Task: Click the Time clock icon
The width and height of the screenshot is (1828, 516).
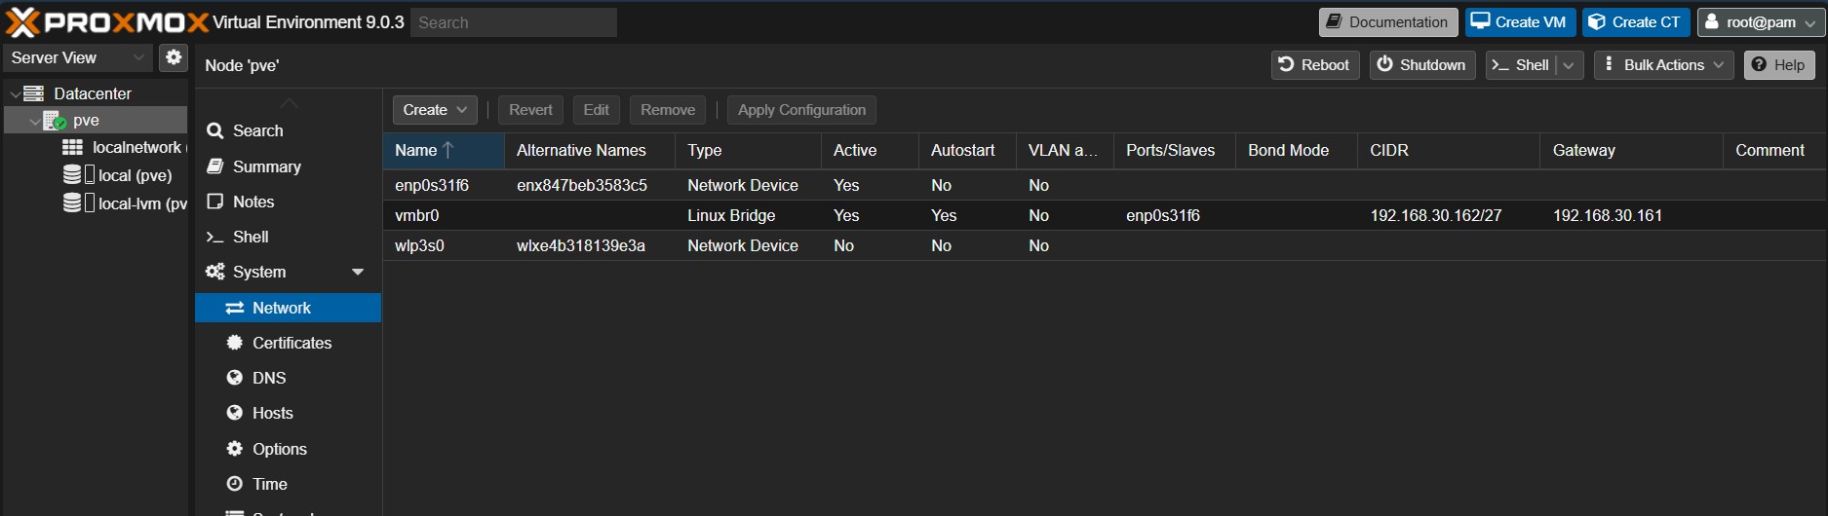Action: 234,484
